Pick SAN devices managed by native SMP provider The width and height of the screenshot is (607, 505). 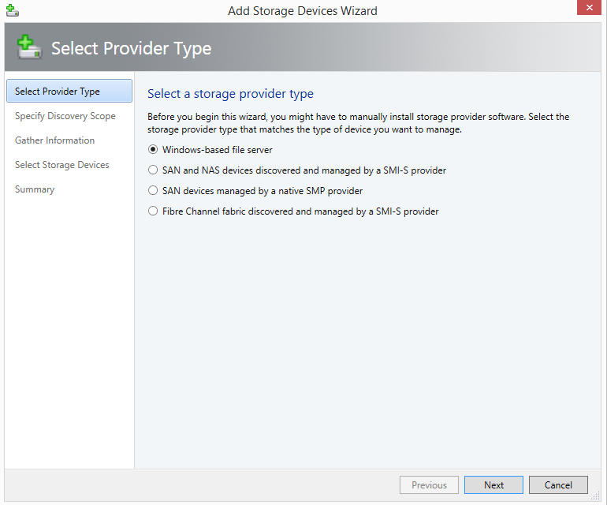[x=153, y=191]
